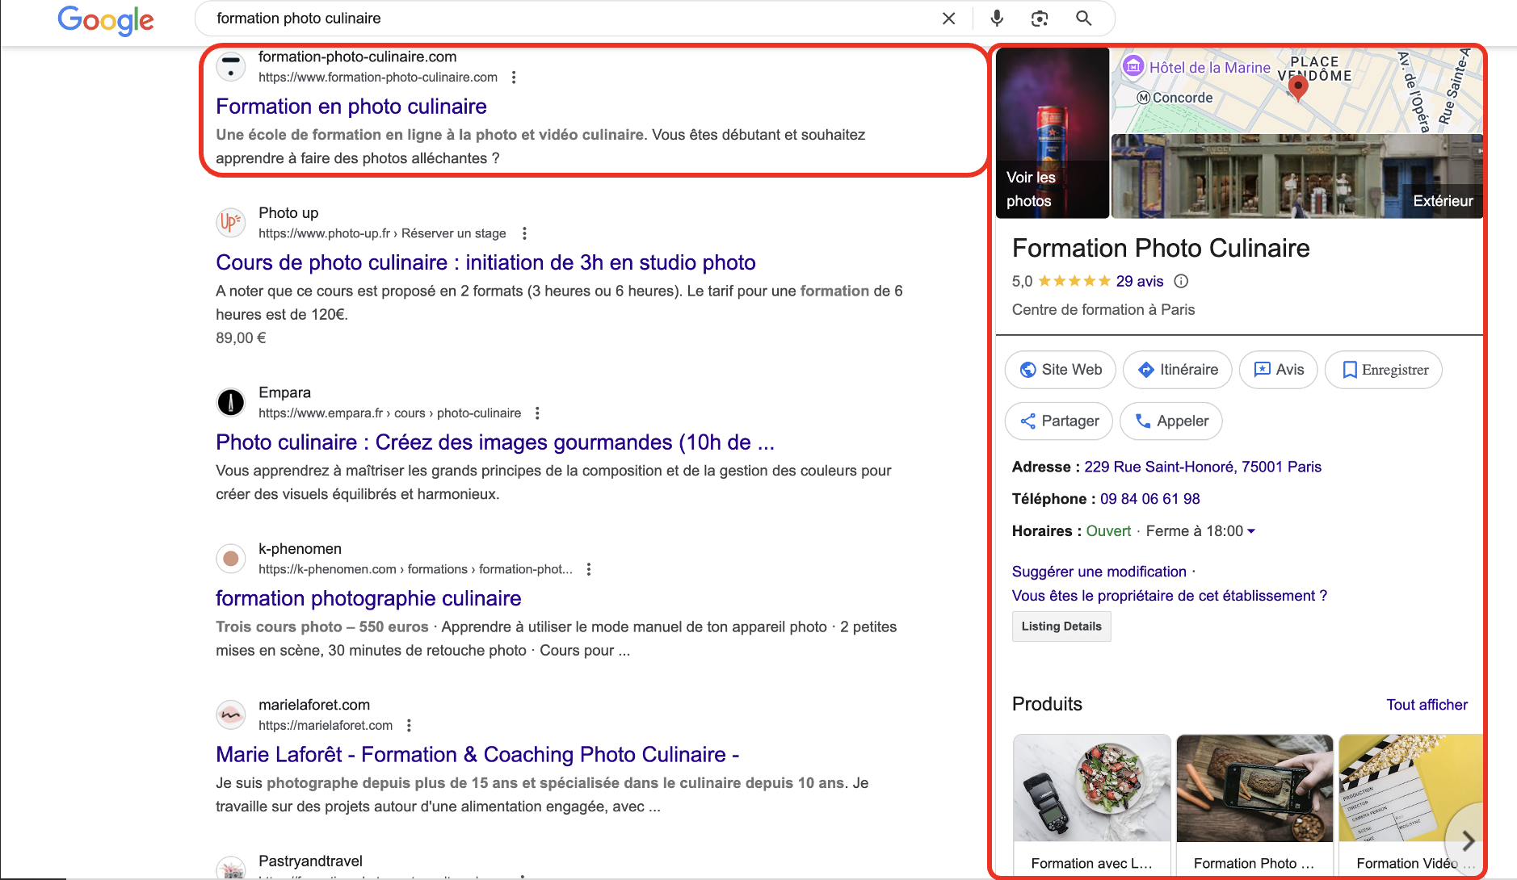This screenshot has height=880, width=1517.
Task: Open 'Formation Vidéo' product card
Action: click(1410, 805)
